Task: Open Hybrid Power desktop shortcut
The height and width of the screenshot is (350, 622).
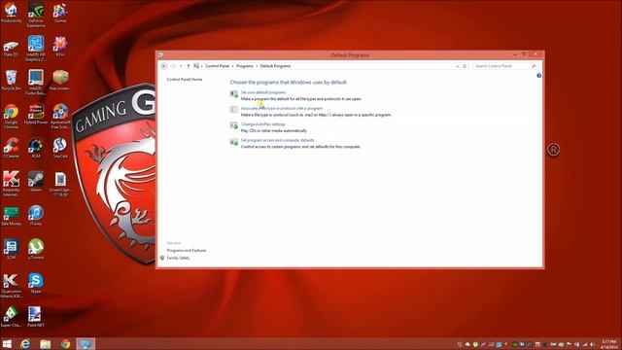Action: click(x=36, y=115)
